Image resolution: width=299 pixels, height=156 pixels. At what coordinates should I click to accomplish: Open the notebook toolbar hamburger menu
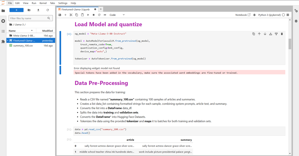tap(288, 15)
